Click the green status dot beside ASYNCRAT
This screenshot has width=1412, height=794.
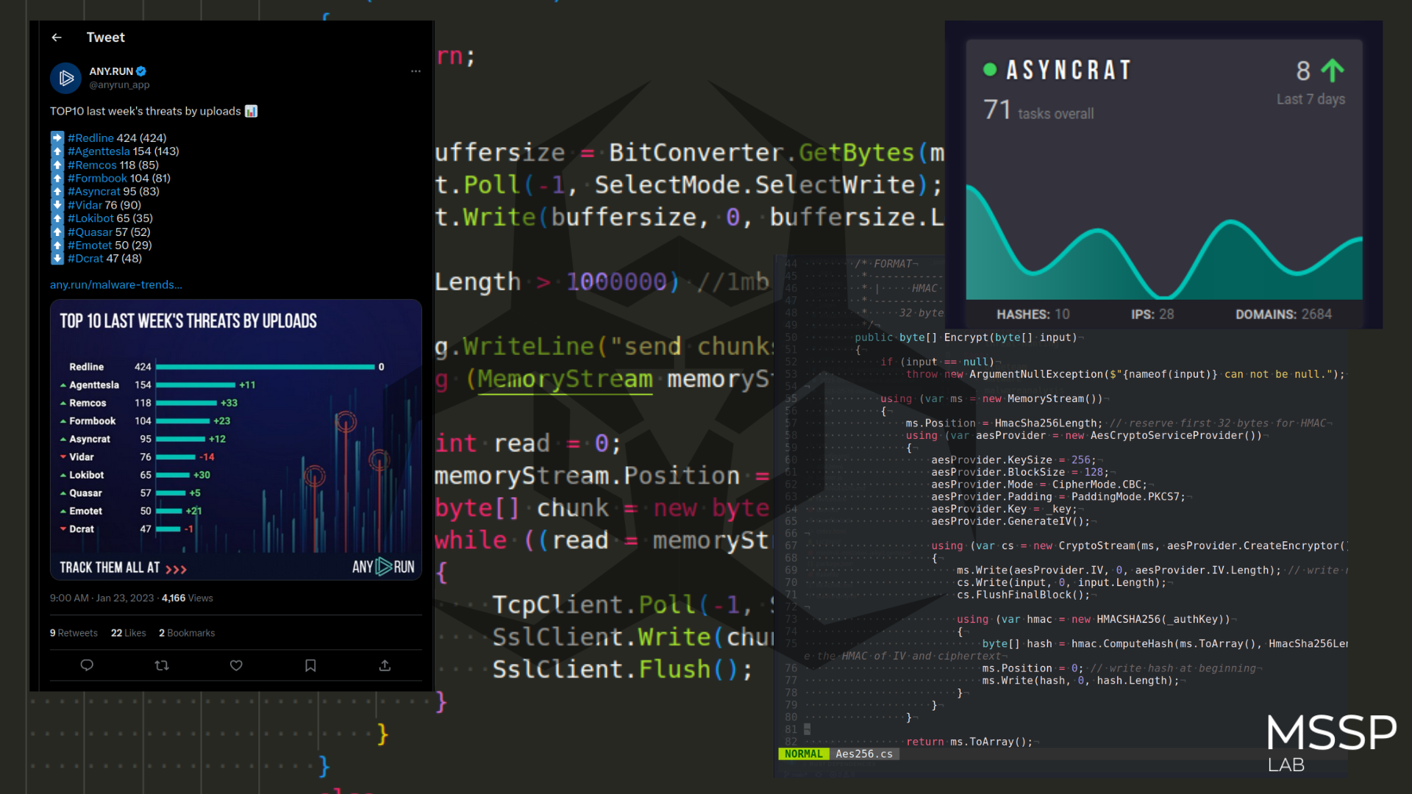pos(989,70)
